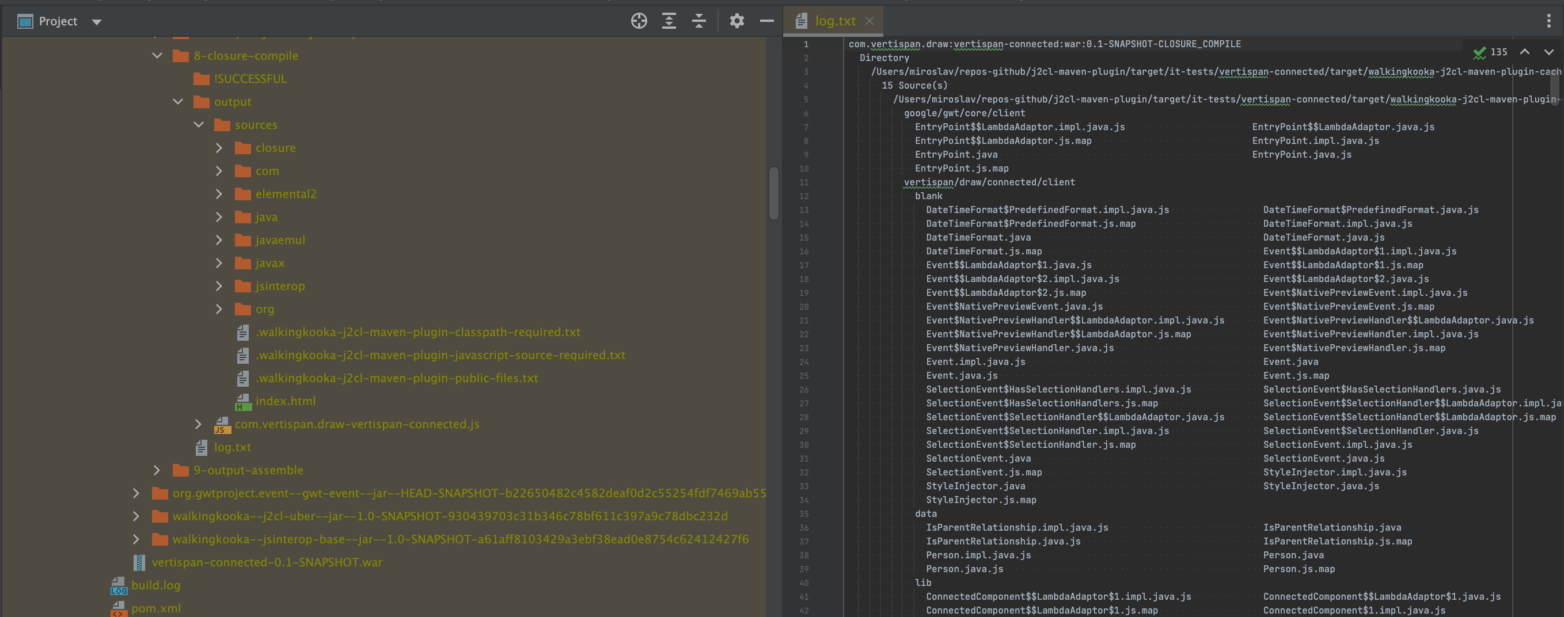Expand the walkingkooka jsinterop-base jar folder
This screenshot has width=1564, height=617.
point(136,539)
